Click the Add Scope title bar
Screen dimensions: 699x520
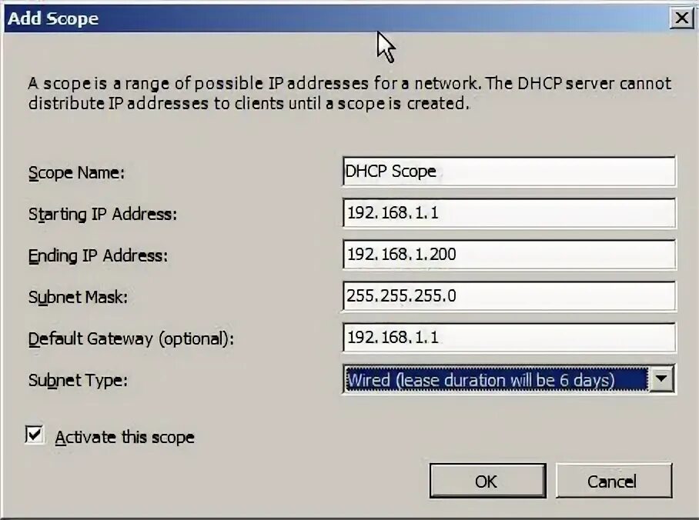click(334, 18)
